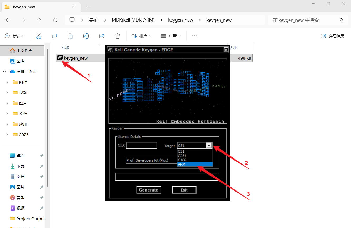Choose C51 from the Target list

coord(195,151)
